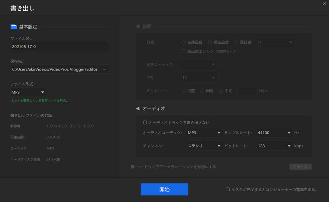The image size is (329, 202).
Task: Open the ファイル形式 MP3 dropdown
Action: pos(28,92)
